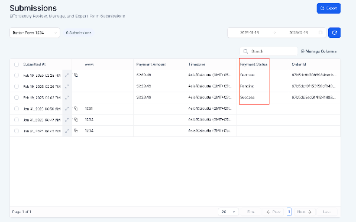Click the Manage Columns settings icon
Image resolution: width=356 pixels, height=222 pixels.
click(x=302, y=51)
